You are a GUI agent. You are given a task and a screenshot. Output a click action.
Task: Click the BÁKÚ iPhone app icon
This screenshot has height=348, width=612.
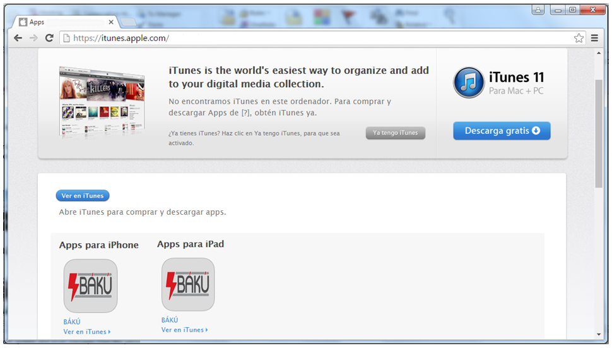[x=91, y=286]
